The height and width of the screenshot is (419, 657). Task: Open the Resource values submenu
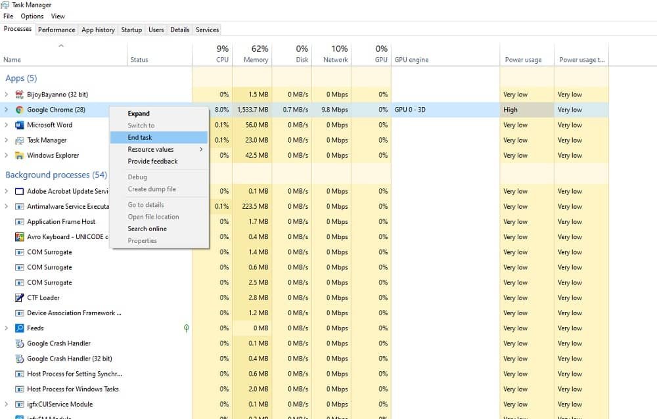pos(159,149)
